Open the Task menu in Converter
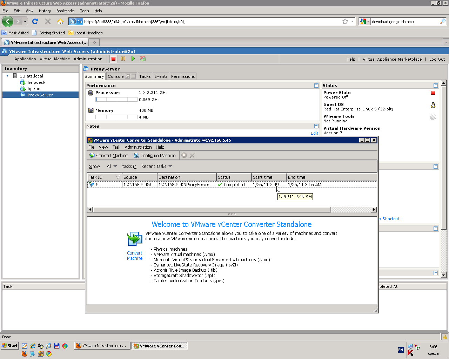 click(116, 147)
